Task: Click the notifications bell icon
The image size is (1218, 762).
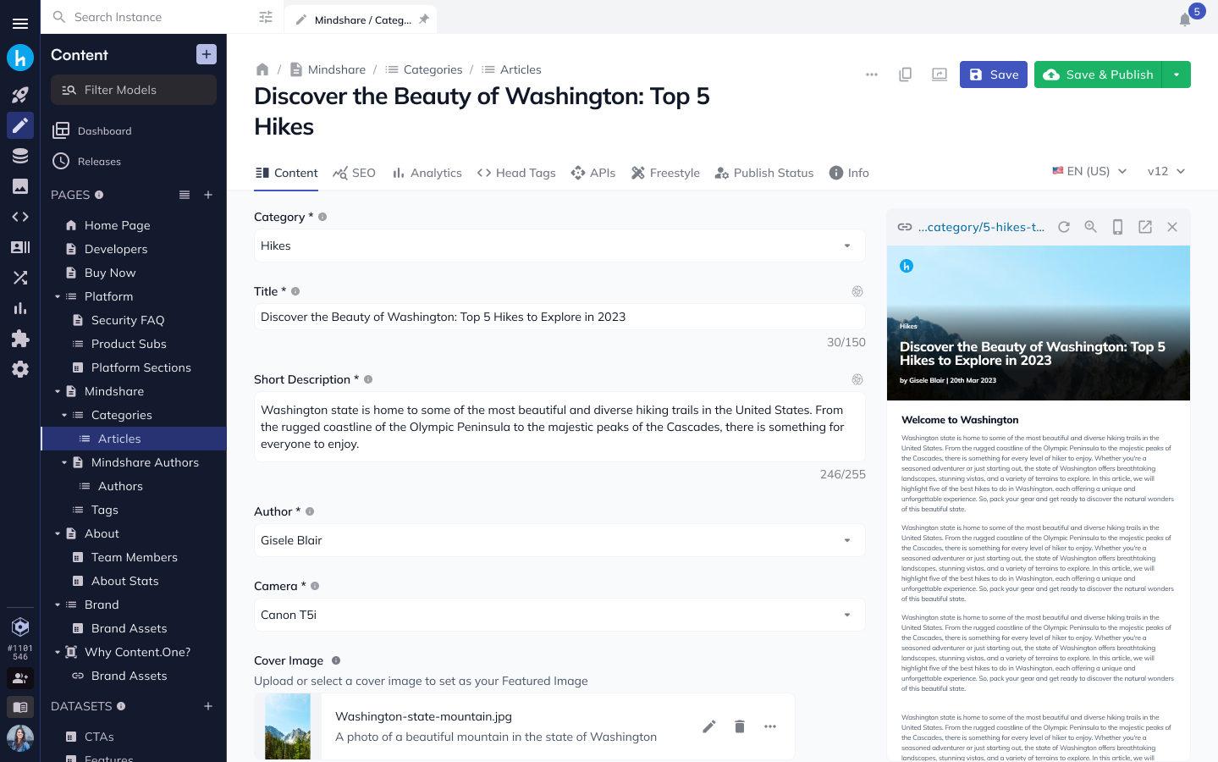Action: 1185,19
